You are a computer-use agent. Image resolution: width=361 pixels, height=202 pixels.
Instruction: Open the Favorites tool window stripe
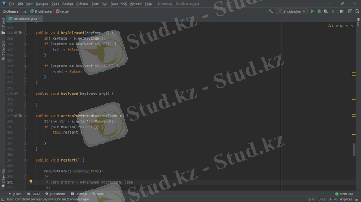pos(3,178)
